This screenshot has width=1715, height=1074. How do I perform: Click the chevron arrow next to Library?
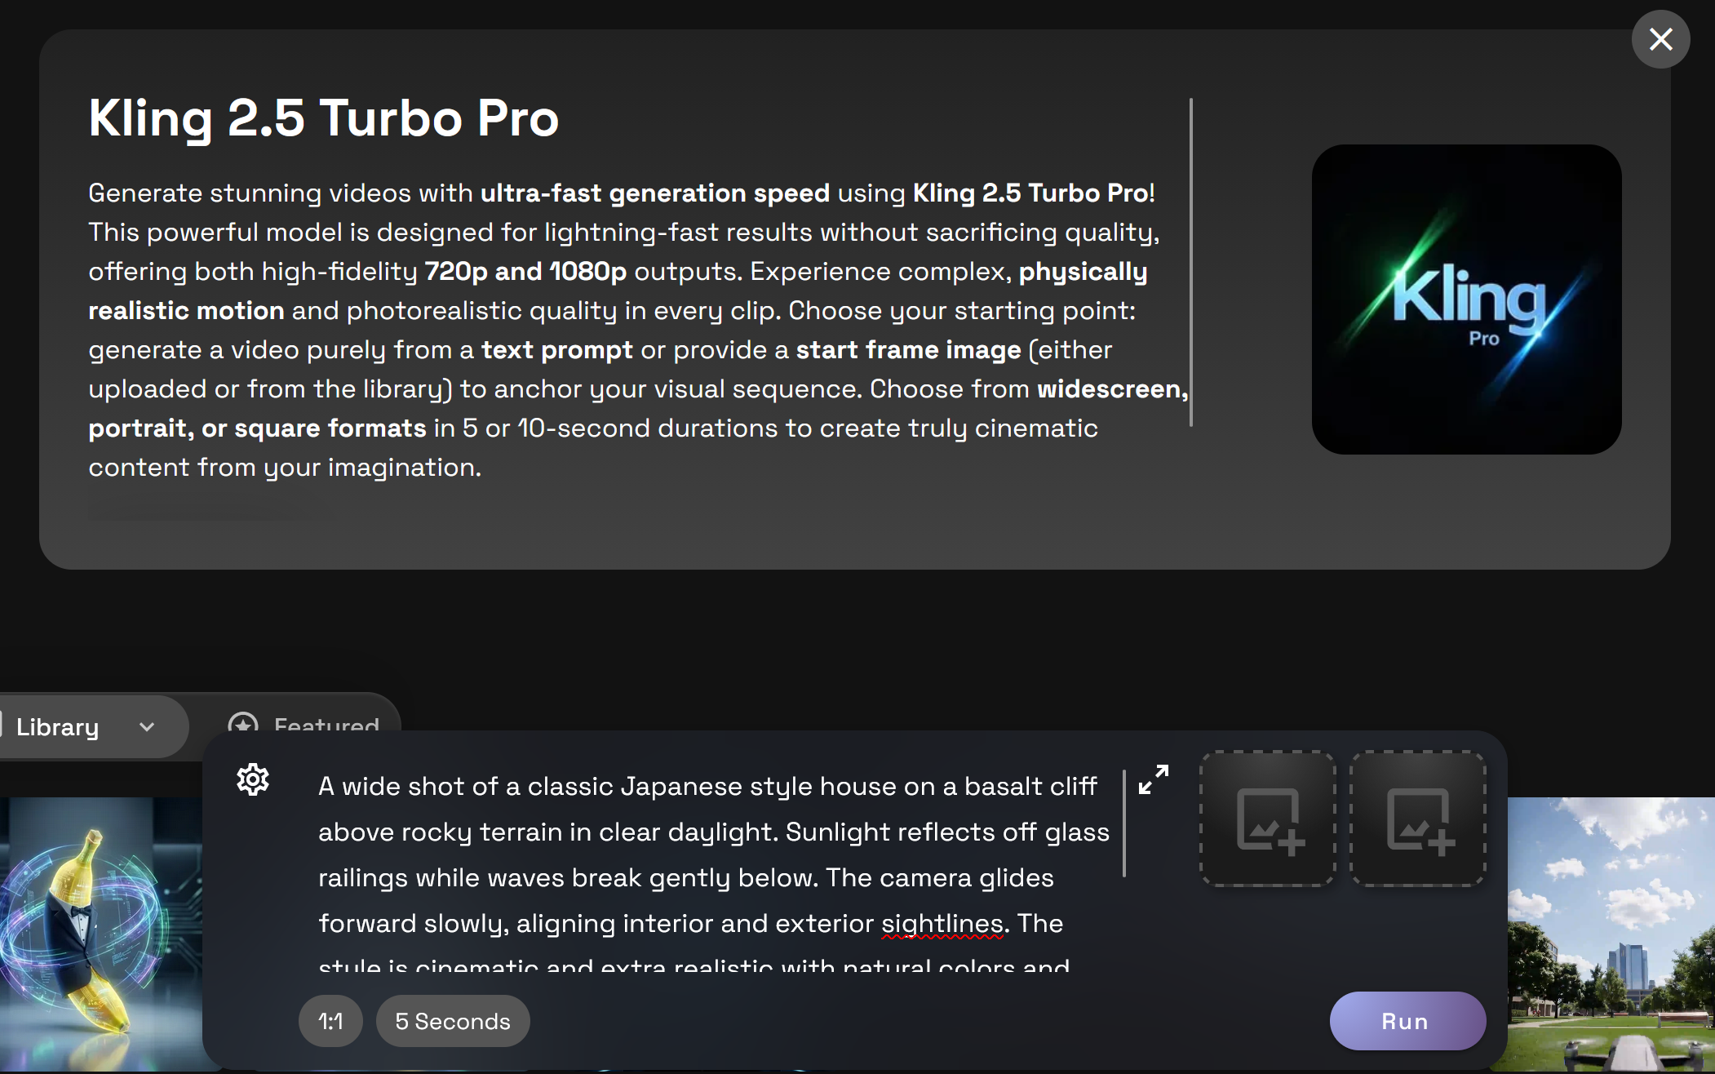tap(147, 726)
